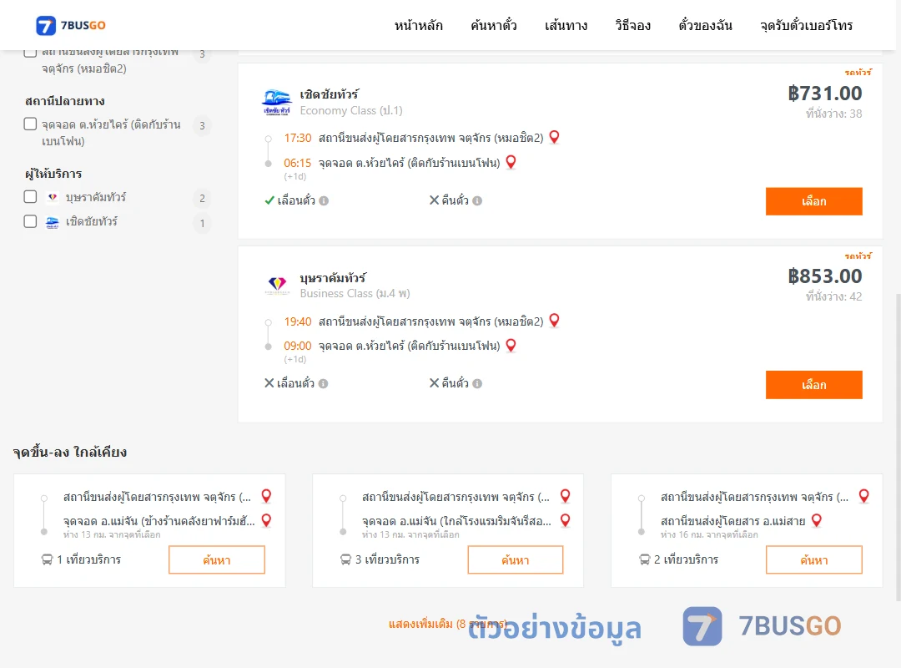Image resolution: width=901 pixels, height=668 pixels.
Task: Click ค้นหา in the 3 เที่ยวบริการ card
Action: coord(516,559)
